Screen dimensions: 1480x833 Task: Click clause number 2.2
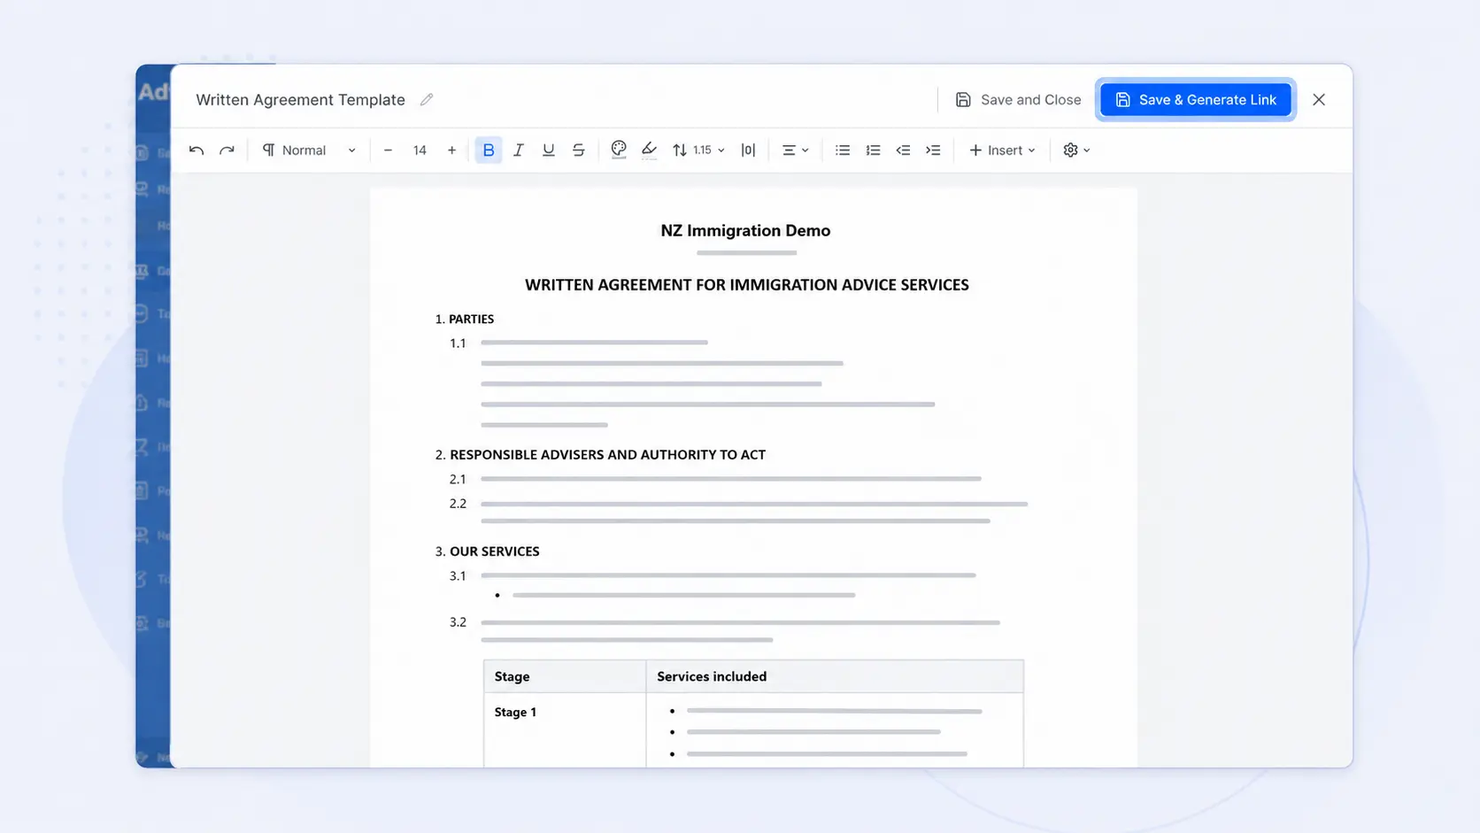coord(458,504)
